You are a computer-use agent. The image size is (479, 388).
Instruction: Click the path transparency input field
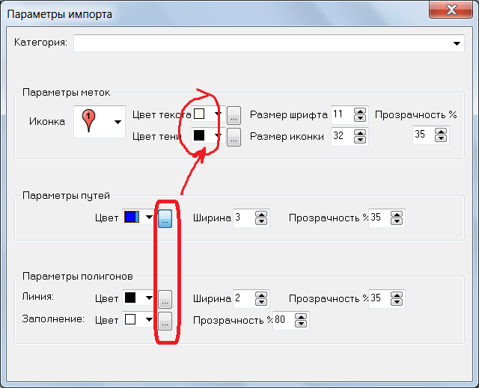pos(379,218)
